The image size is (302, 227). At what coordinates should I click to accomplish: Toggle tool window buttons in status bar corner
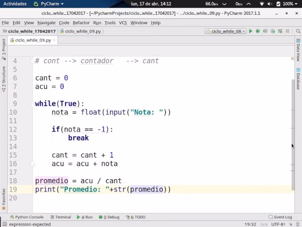pos(4,224)
